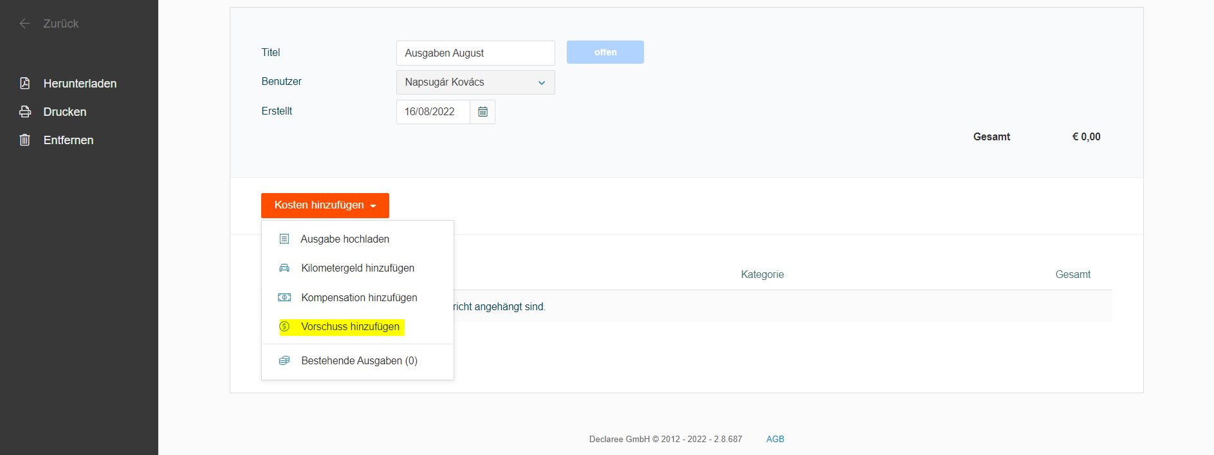The height and width of the screenshot is (455, 1214).
Task: Expand the Benutzer dropdown Napsugár Kovács
Action: click(x=475, y=82)
